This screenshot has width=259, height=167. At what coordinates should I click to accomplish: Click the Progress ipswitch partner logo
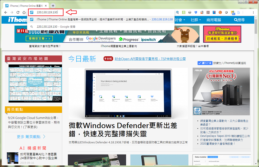pos(138,39)
